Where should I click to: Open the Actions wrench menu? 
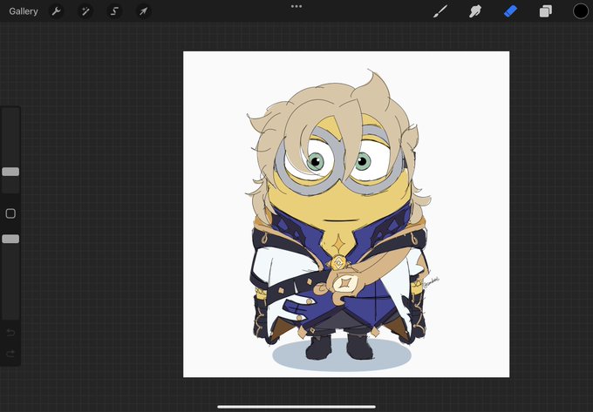coord(57,11)
